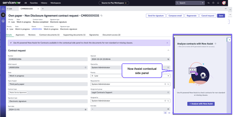233x117 pixels.
Task: Click info icon in Assigned to field
Action: click(x=165, y=101)
